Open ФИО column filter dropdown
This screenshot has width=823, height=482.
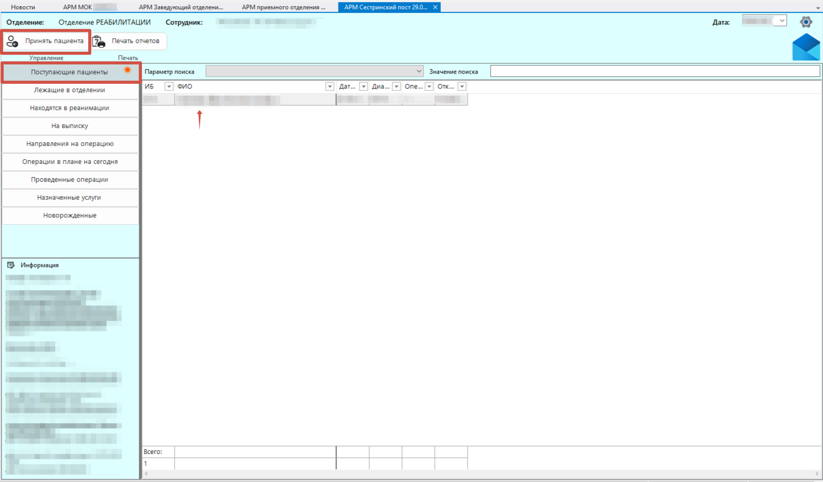click(x=329, y=86)
